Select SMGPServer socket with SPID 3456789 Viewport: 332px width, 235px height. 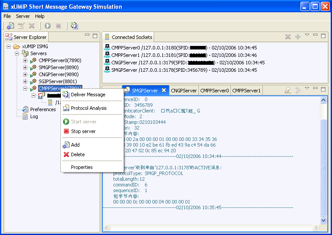pyautogui.click(x=180, y=70)
